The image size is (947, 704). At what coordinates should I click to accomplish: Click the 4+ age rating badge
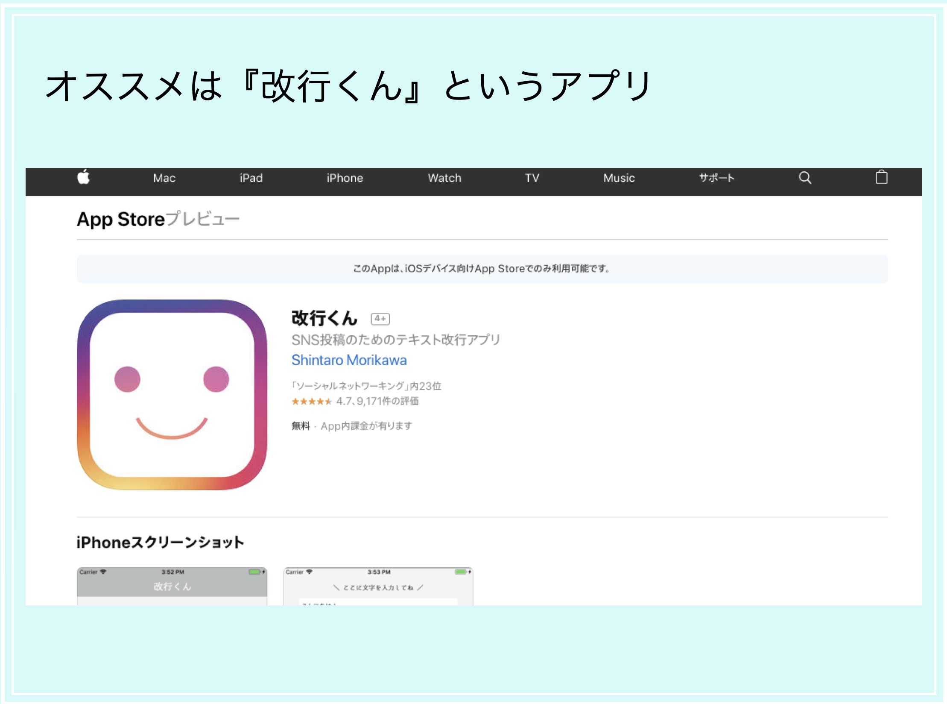pyautogui.click(x=380, y=319)
